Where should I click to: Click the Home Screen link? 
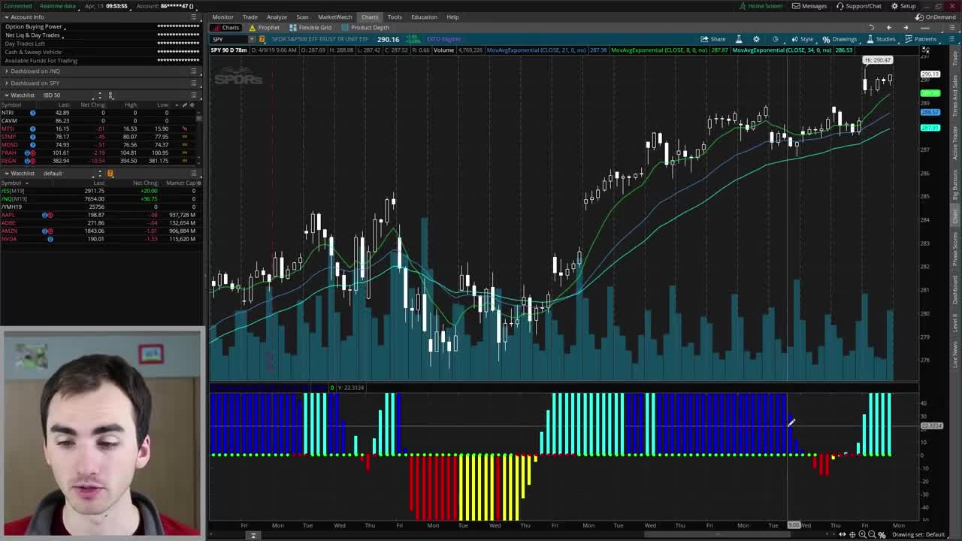click(x=761, y=6)
